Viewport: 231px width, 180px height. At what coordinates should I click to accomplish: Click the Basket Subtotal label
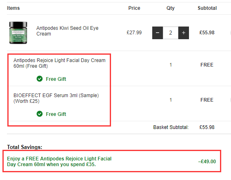pos(171,127)
